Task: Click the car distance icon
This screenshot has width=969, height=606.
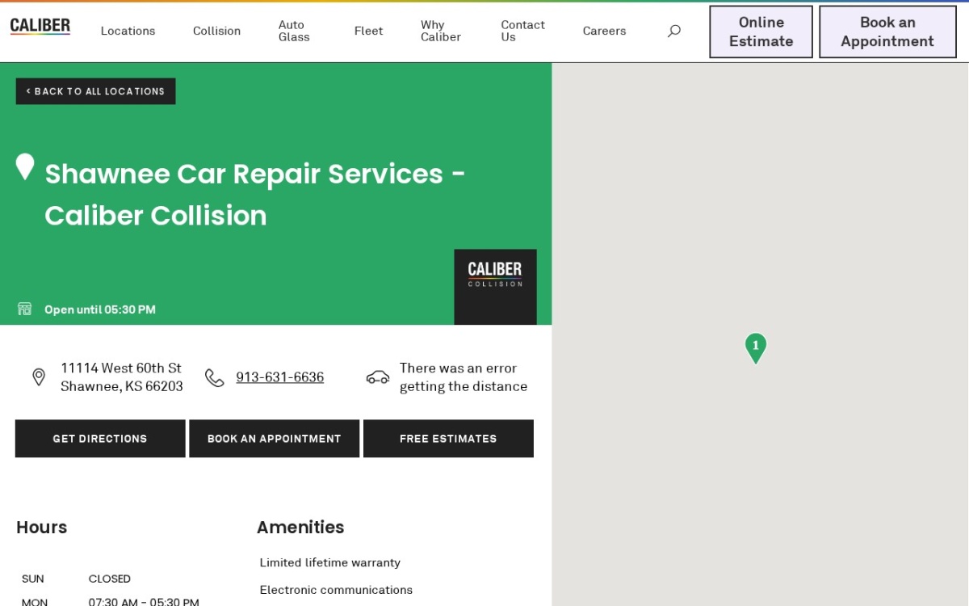Action: pos(378,377)
